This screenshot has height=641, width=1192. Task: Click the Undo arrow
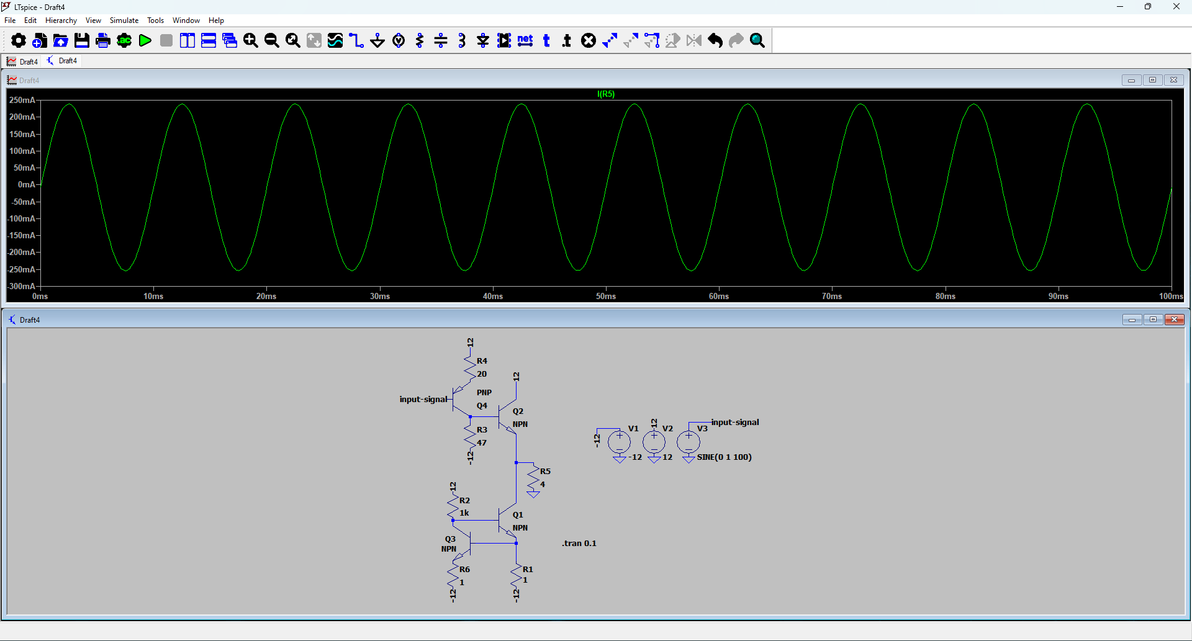click(715, 41)
